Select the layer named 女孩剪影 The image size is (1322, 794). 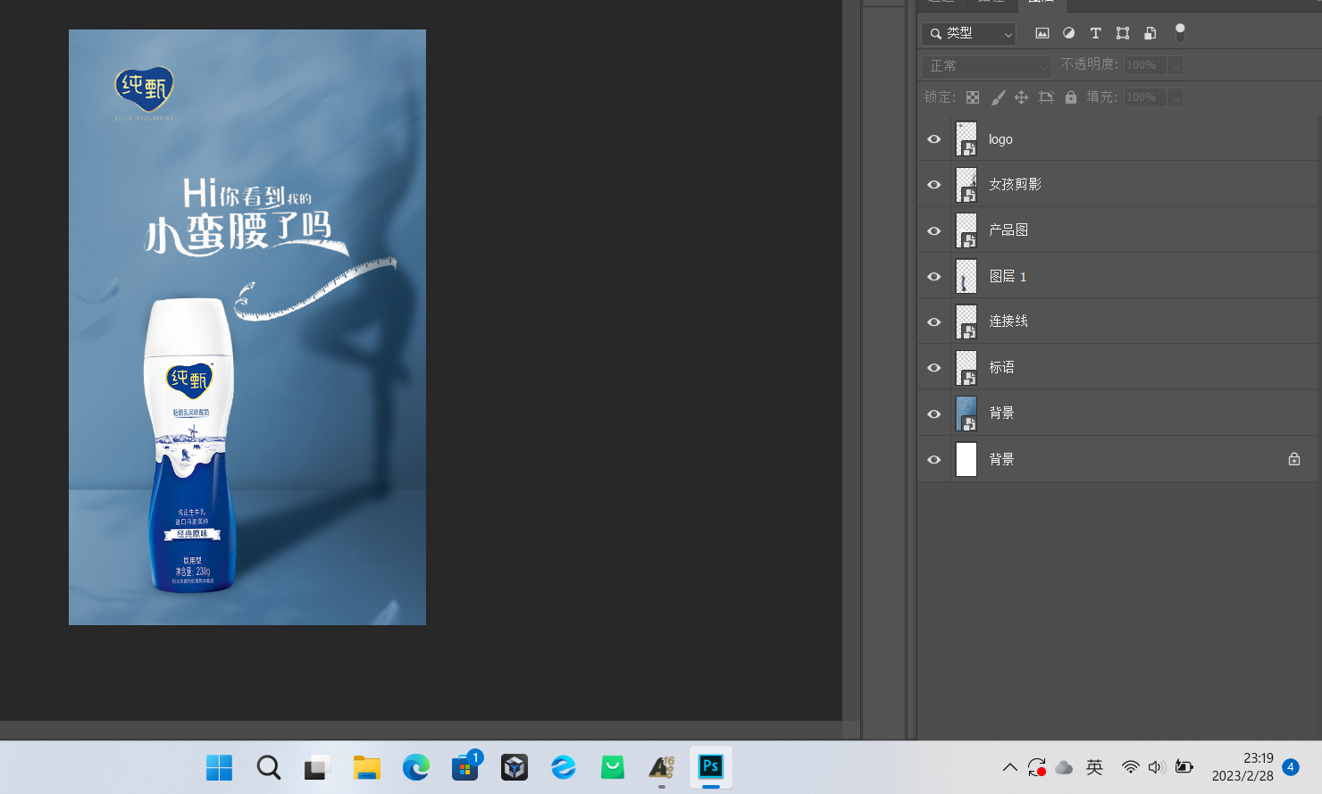1015,185
